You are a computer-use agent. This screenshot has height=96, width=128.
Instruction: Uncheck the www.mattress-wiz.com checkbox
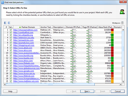tap(11, 81)
